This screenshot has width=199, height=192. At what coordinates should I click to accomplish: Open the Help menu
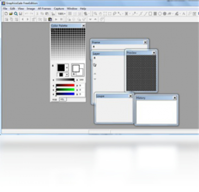point(83,9)
